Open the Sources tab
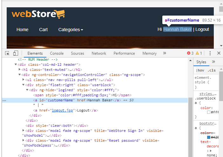Image resolution: width=223 pixels, height=157 pixels. [78, 53]
